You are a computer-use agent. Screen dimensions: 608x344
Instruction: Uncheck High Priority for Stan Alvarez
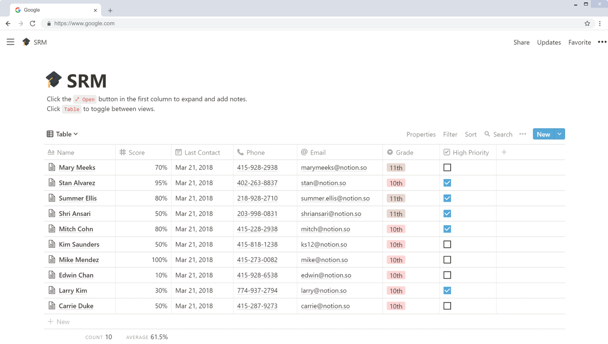447,183
